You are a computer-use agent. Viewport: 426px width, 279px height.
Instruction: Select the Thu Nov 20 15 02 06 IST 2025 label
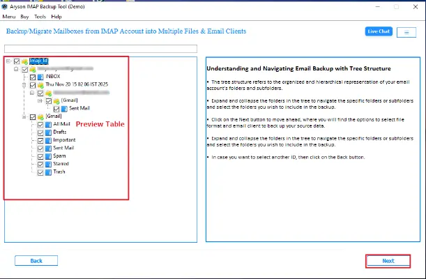[x=77, y=84]
